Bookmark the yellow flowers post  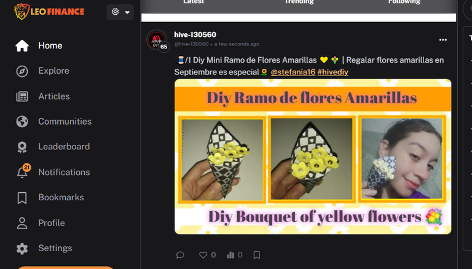click(x=257, y=255)
